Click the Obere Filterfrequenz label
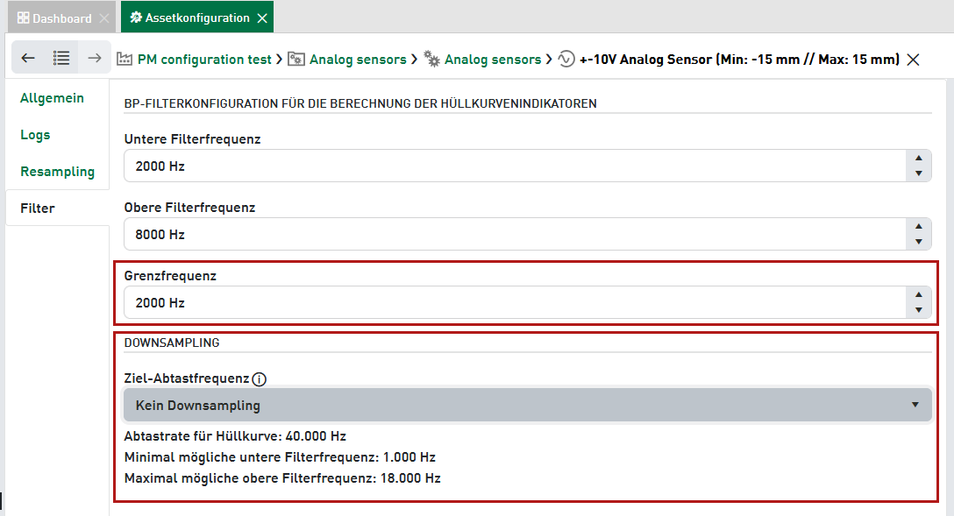The image size is (954, 516). [189, 208]
